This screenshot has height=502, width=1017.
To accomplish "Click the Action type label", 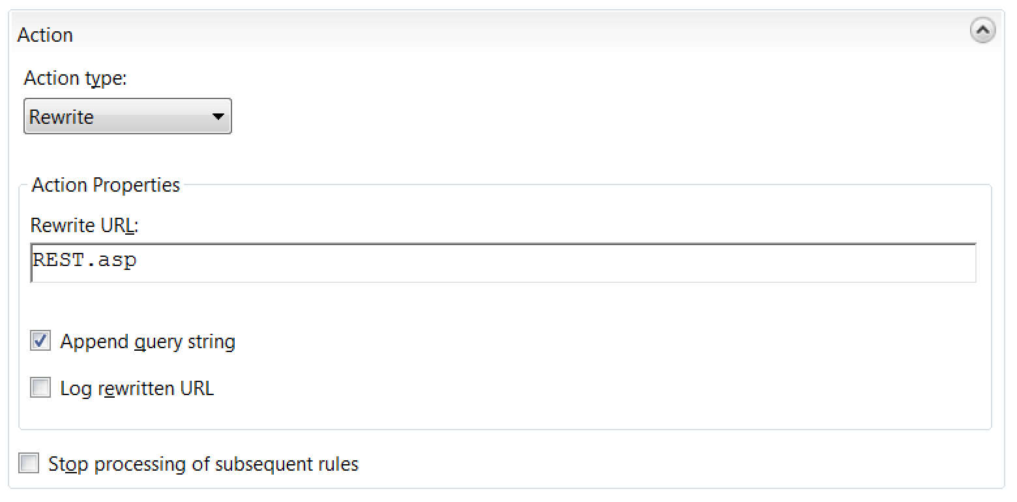I will (x=68, y=78).
